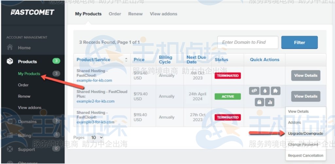This screenshot has height=164, width=335.
Task: Click the Enter Domain to Find field
Action: pos(248,42)
